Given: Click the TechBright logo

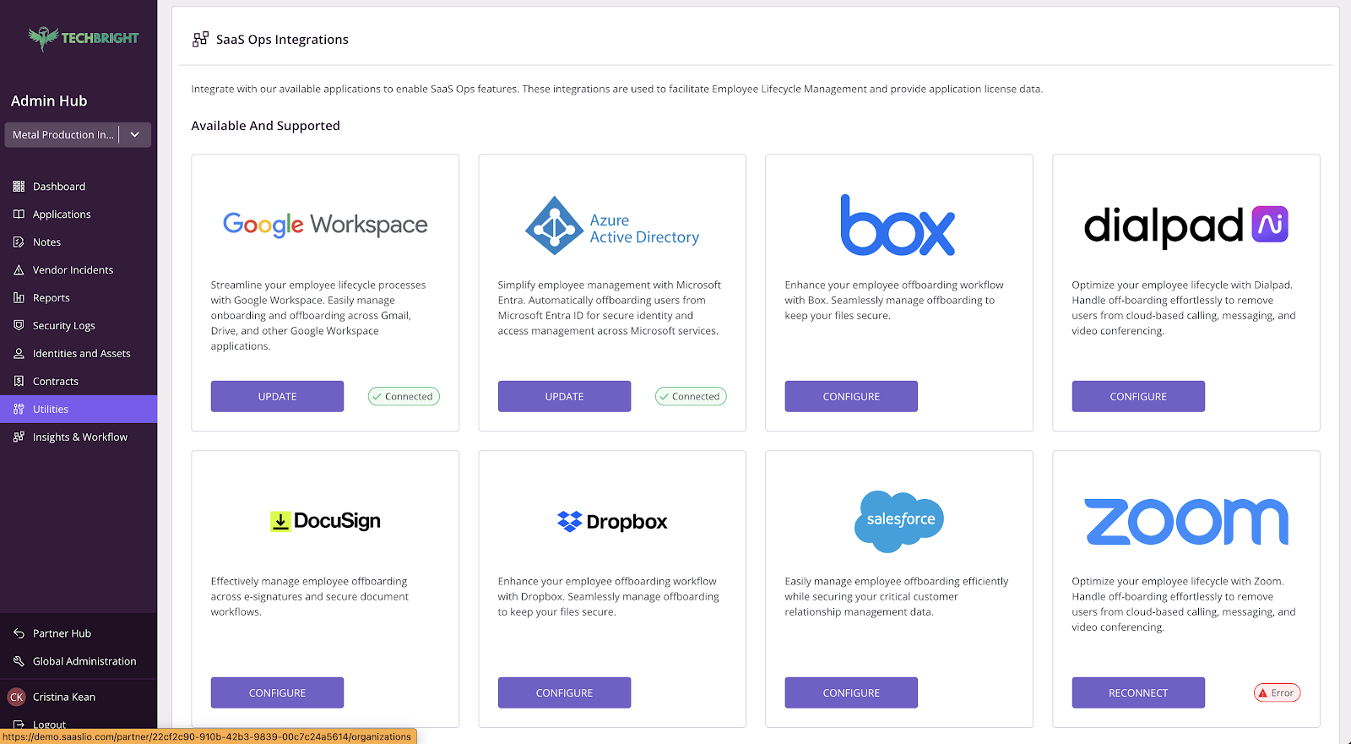Looking at the screenshot, I should (x=83, y=38).
